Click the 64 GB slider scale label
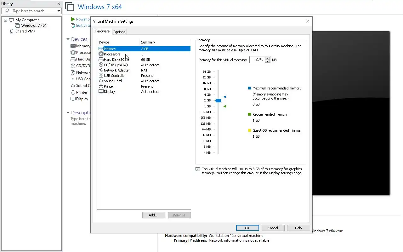The height and width of the screenshot is (252, 403). click(x=207, y=72)
